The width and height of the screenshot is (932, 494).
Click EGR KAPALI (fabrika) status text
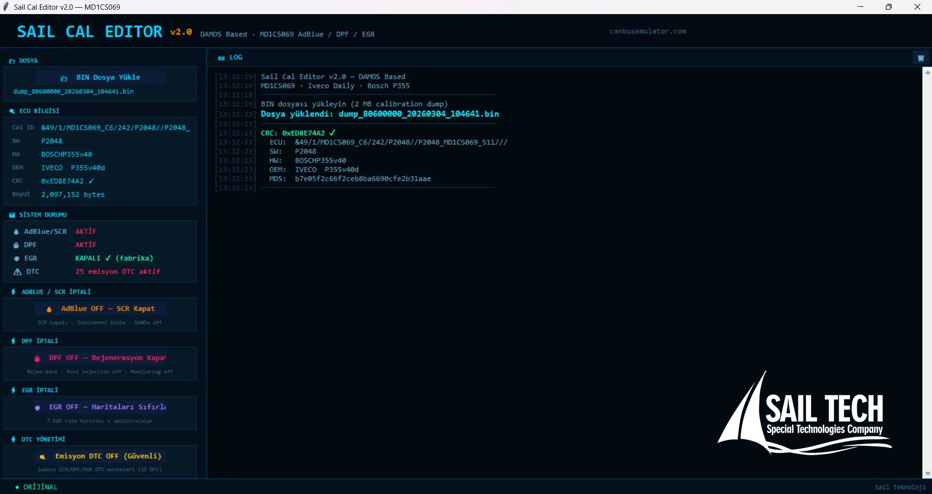click(x=114, y=258)
